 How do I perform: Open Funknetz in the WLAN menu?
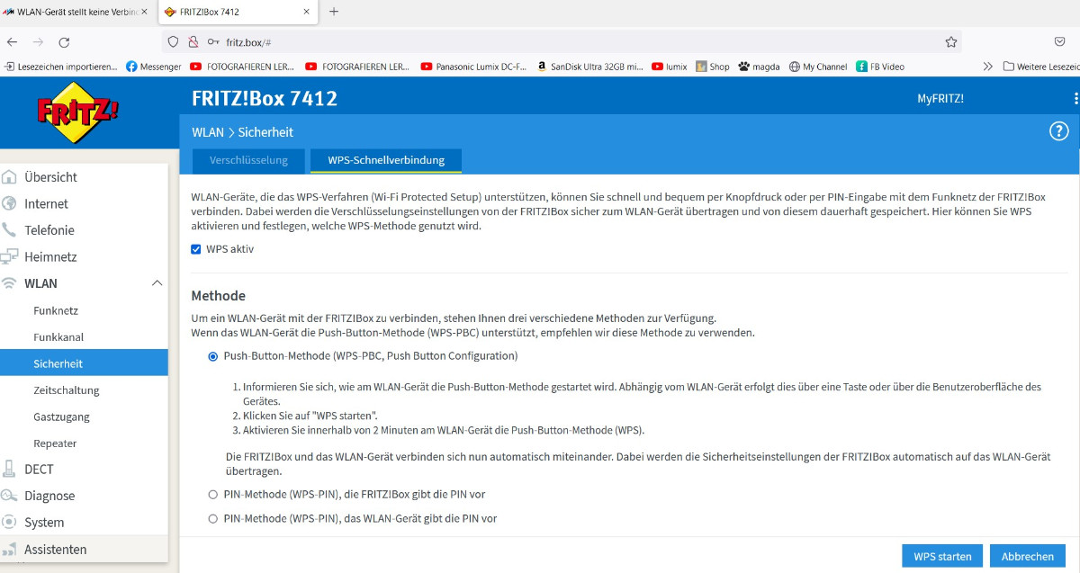click(57, 309)
